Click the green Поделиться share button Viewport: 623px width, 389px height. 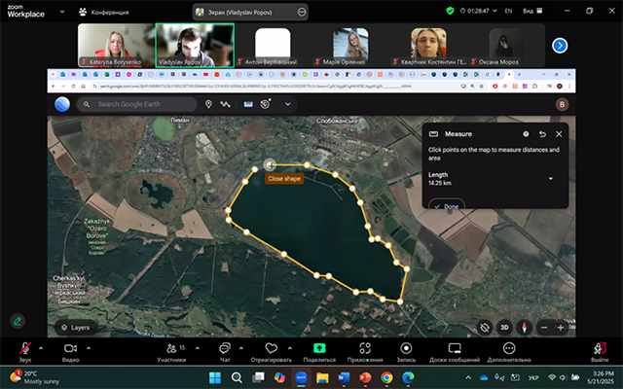pos(318,349)
